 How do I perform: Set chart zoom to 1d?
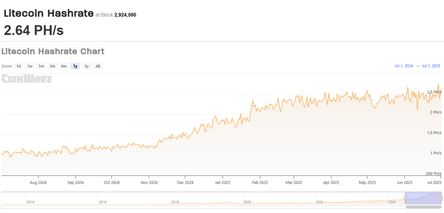click(x=19, y=66)
